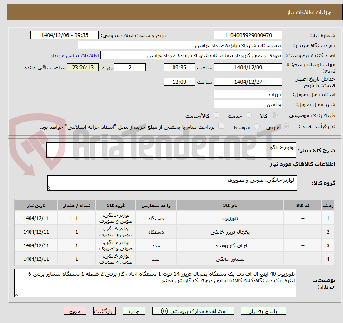Click the گروه کالا text area
This screenshot has width=343, height=323.
coord(172,183)
